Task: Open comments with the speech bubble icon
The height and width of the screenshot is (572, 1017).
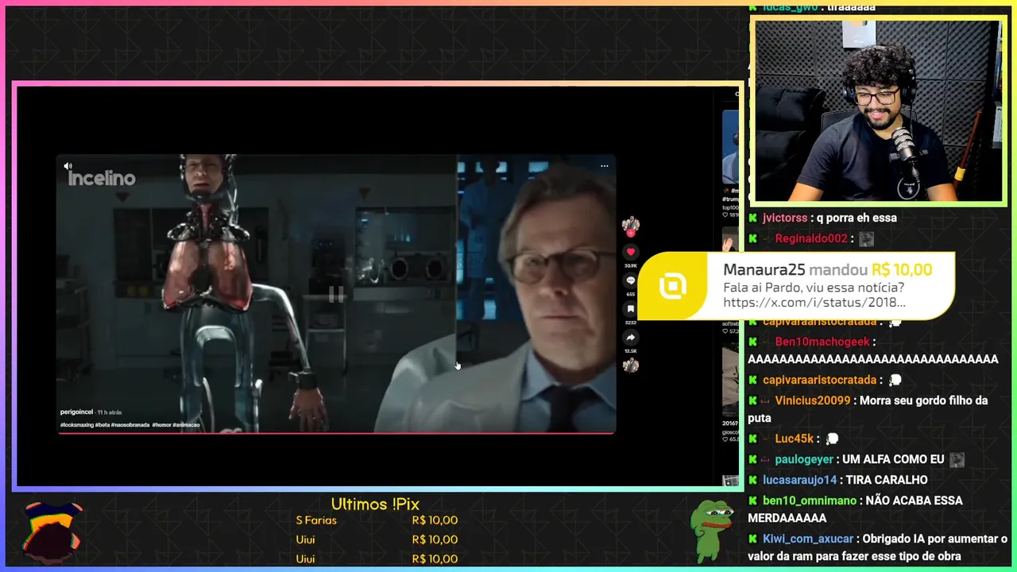Action: (631, 280)
